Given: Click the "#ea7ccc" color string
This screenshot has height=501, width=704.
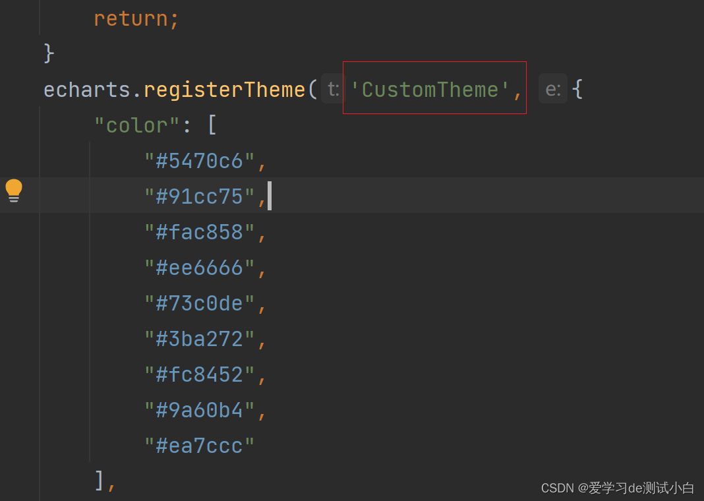Looking at the screenshot, I should pyautogui.click(x=199, y=446).
